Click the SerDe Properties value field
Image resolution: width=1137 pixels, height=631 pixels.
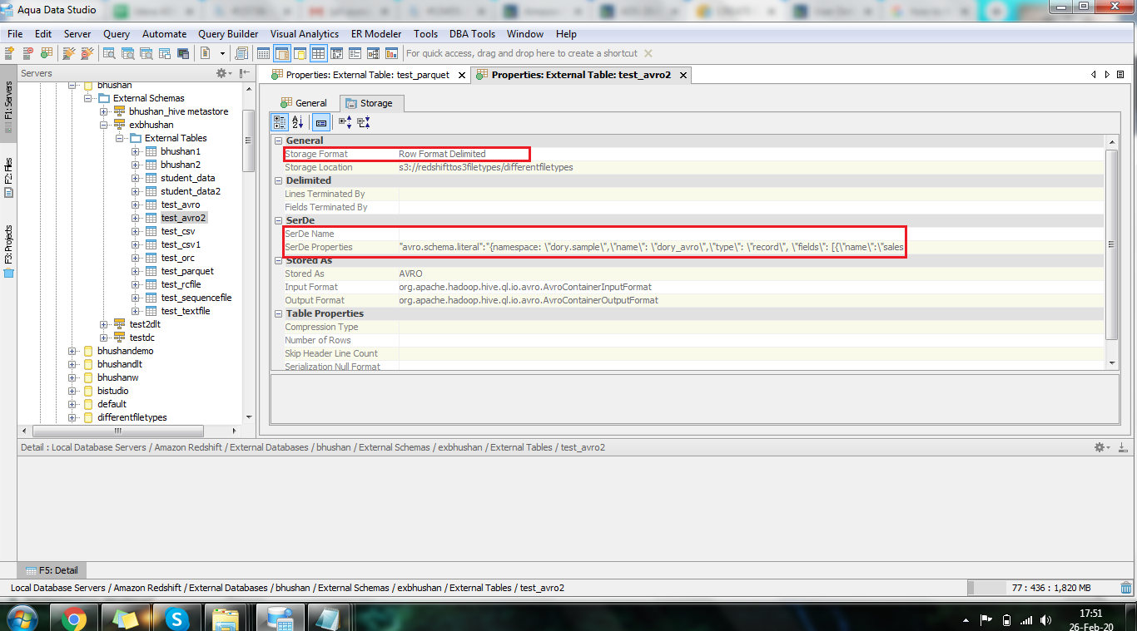(751, 247)
